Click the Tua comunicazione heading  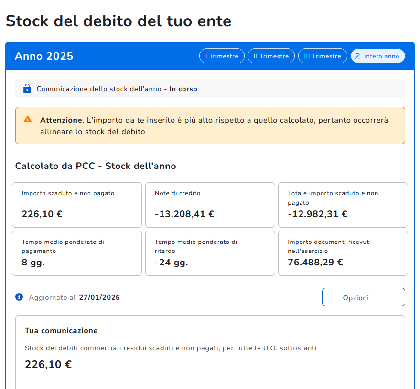tap(61, 331)
